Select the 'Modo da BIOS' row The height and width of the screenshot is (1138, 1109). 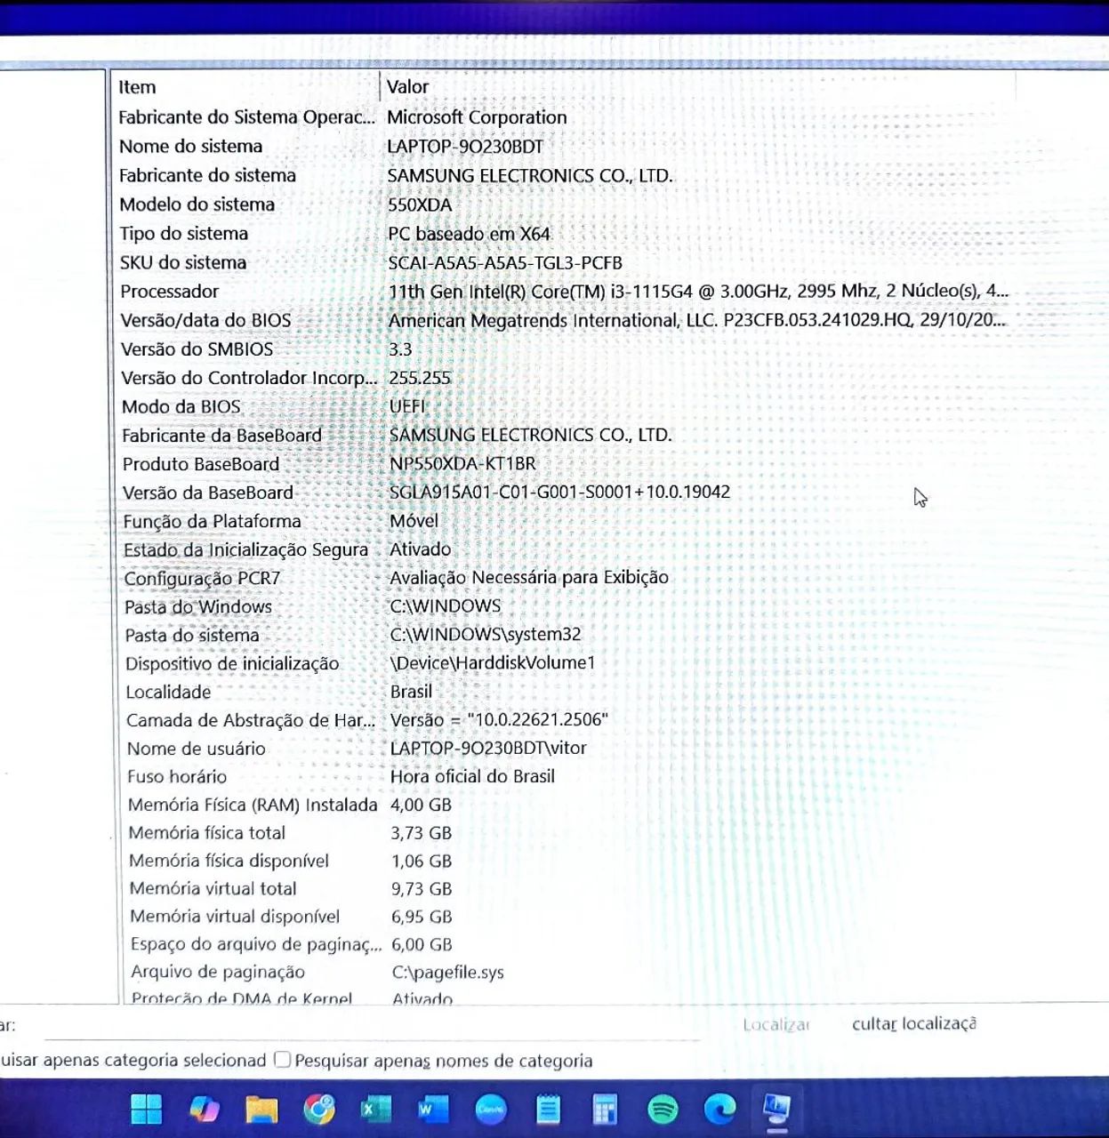coord(356,406)
